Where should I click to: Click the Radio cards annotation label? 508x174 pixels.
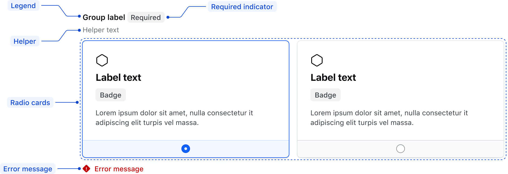(x=30, y=103)
